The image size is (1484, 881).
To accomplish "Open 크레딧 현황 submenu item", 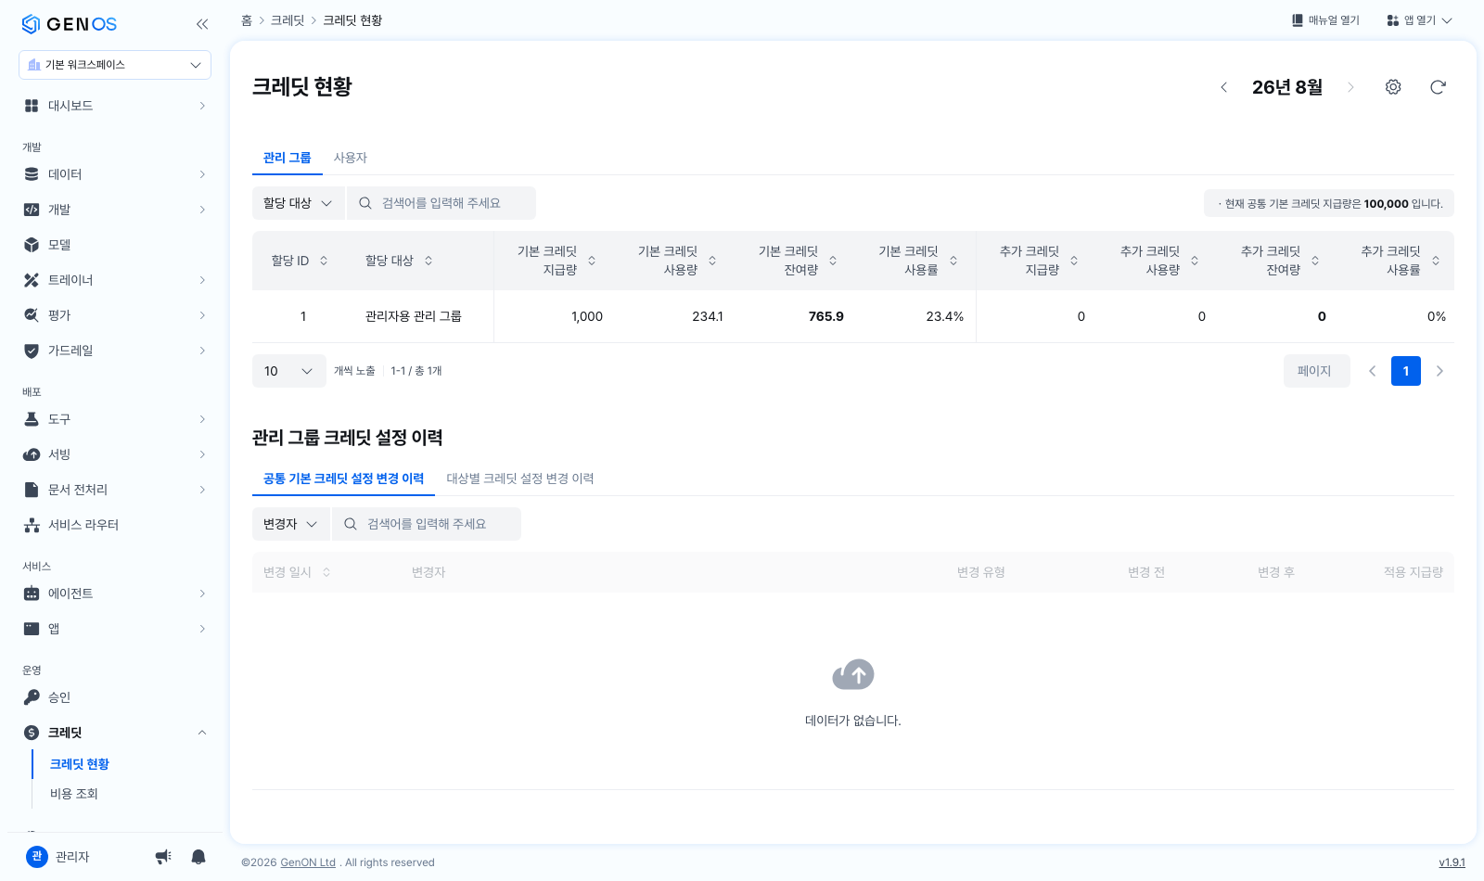I will pyautogui.click(x=80, y=764).
